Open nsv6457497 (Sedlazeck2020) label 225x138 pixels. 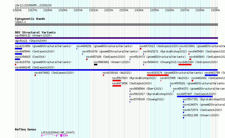coord(196,94)
